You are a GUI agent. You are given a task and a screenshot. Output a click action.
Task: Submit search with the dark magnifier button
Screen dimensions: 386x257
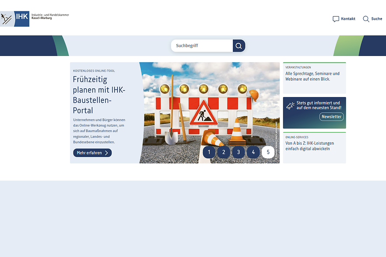pos(239,46)
